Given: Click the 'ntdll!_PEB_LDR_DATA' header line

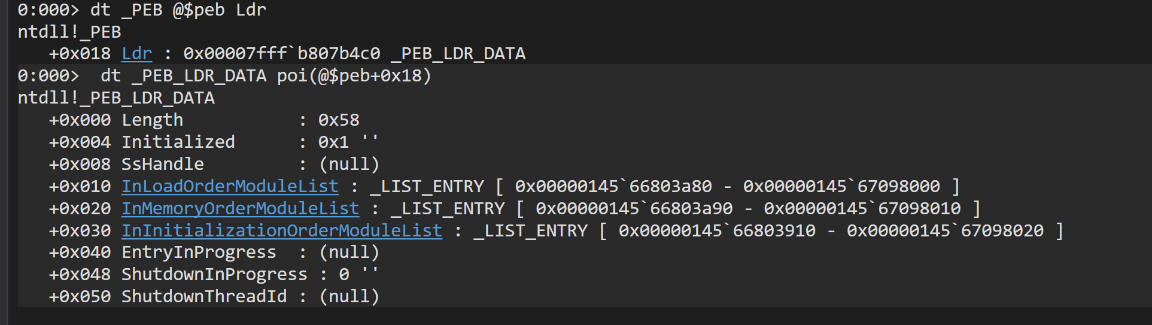Looking at the screenshot, I should (116, 98).
